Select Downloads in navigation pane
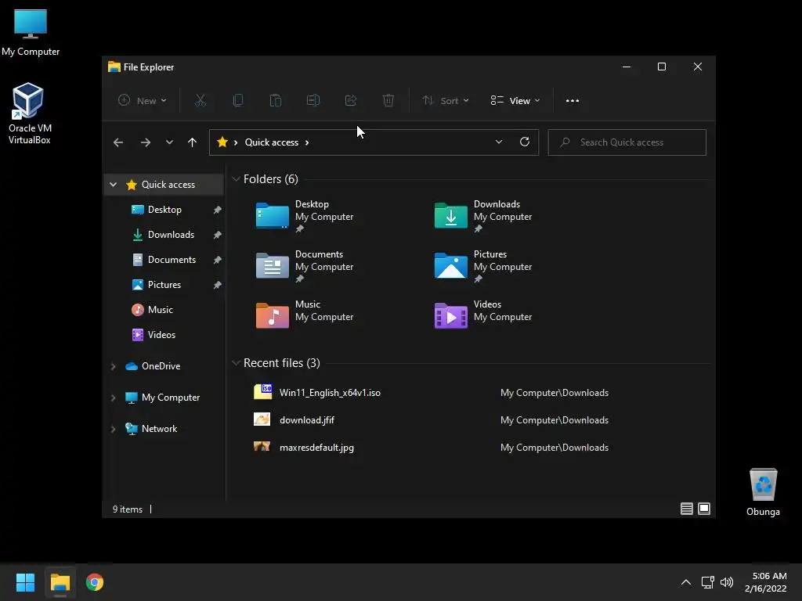 click(171, 235)
